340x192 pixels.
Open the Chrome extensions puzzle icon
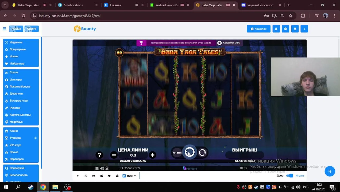click(303, 16)
